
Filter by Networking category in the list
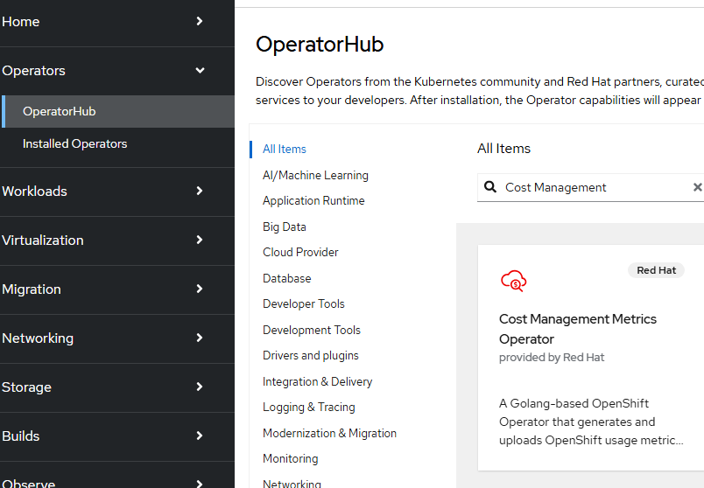[x=292, y=484]
